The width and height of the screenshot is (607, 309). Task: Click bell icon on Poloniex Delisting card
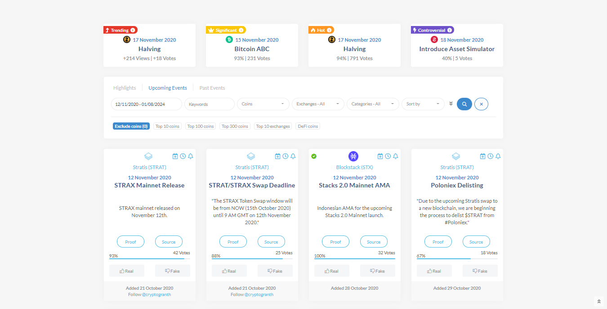tap(498, 156)
